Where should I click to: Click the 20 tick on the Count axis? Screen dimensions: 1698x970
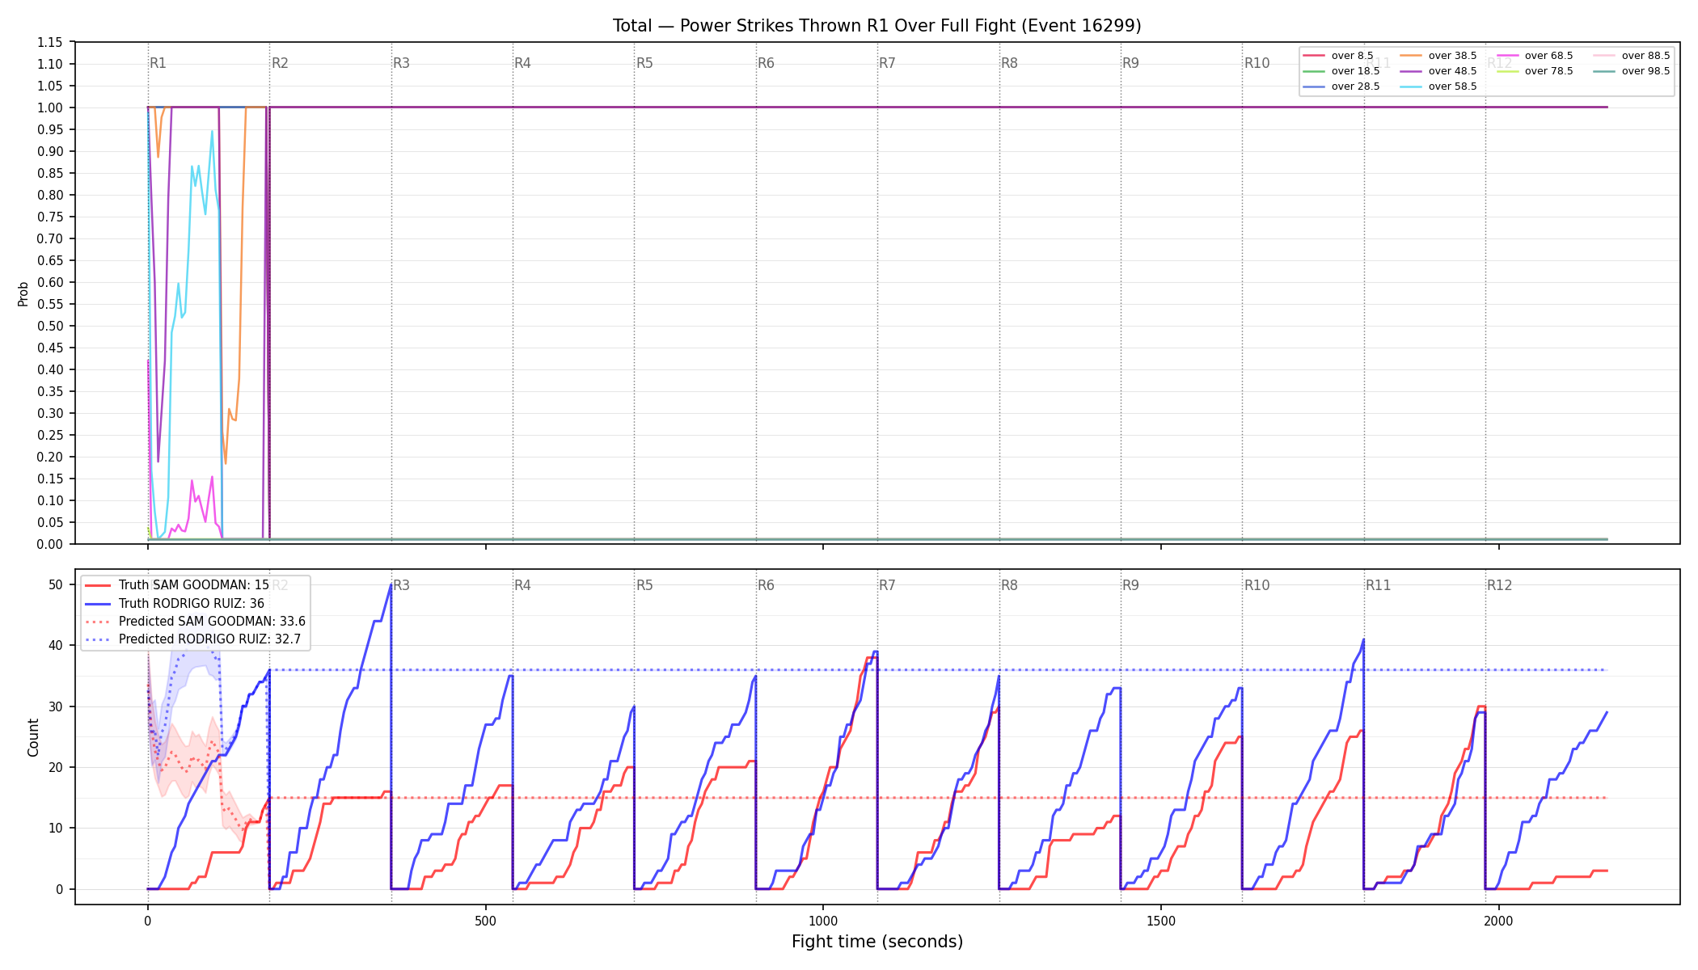click(x=56, y=767)
